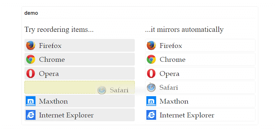The height and width of the screenshot is (129, 276).
Task: Click the Firefox icon in left list
Action: click(31, 45)
